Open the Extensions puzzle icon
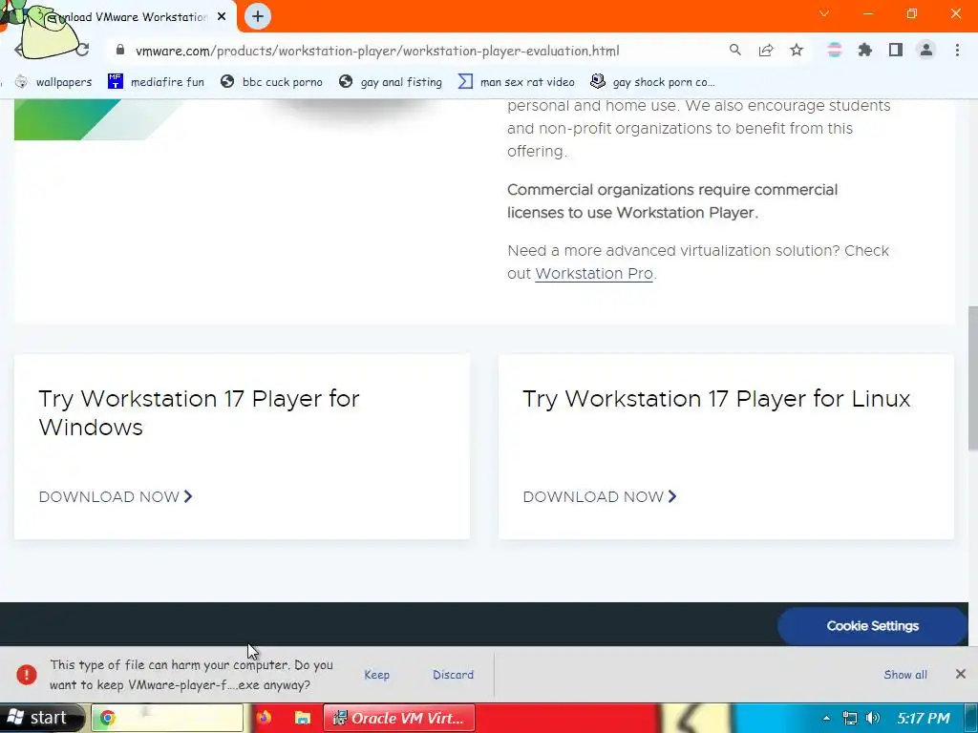 (865, 50)
